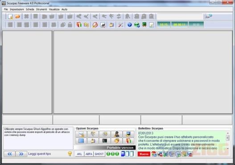Screen dimensions: 235x165
Task: Click the green globe toolbar icon
Action: (x=137, y=25)
